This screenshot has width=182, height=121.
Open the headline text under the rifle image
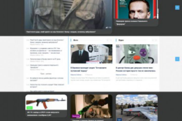(x=43, y=114)
